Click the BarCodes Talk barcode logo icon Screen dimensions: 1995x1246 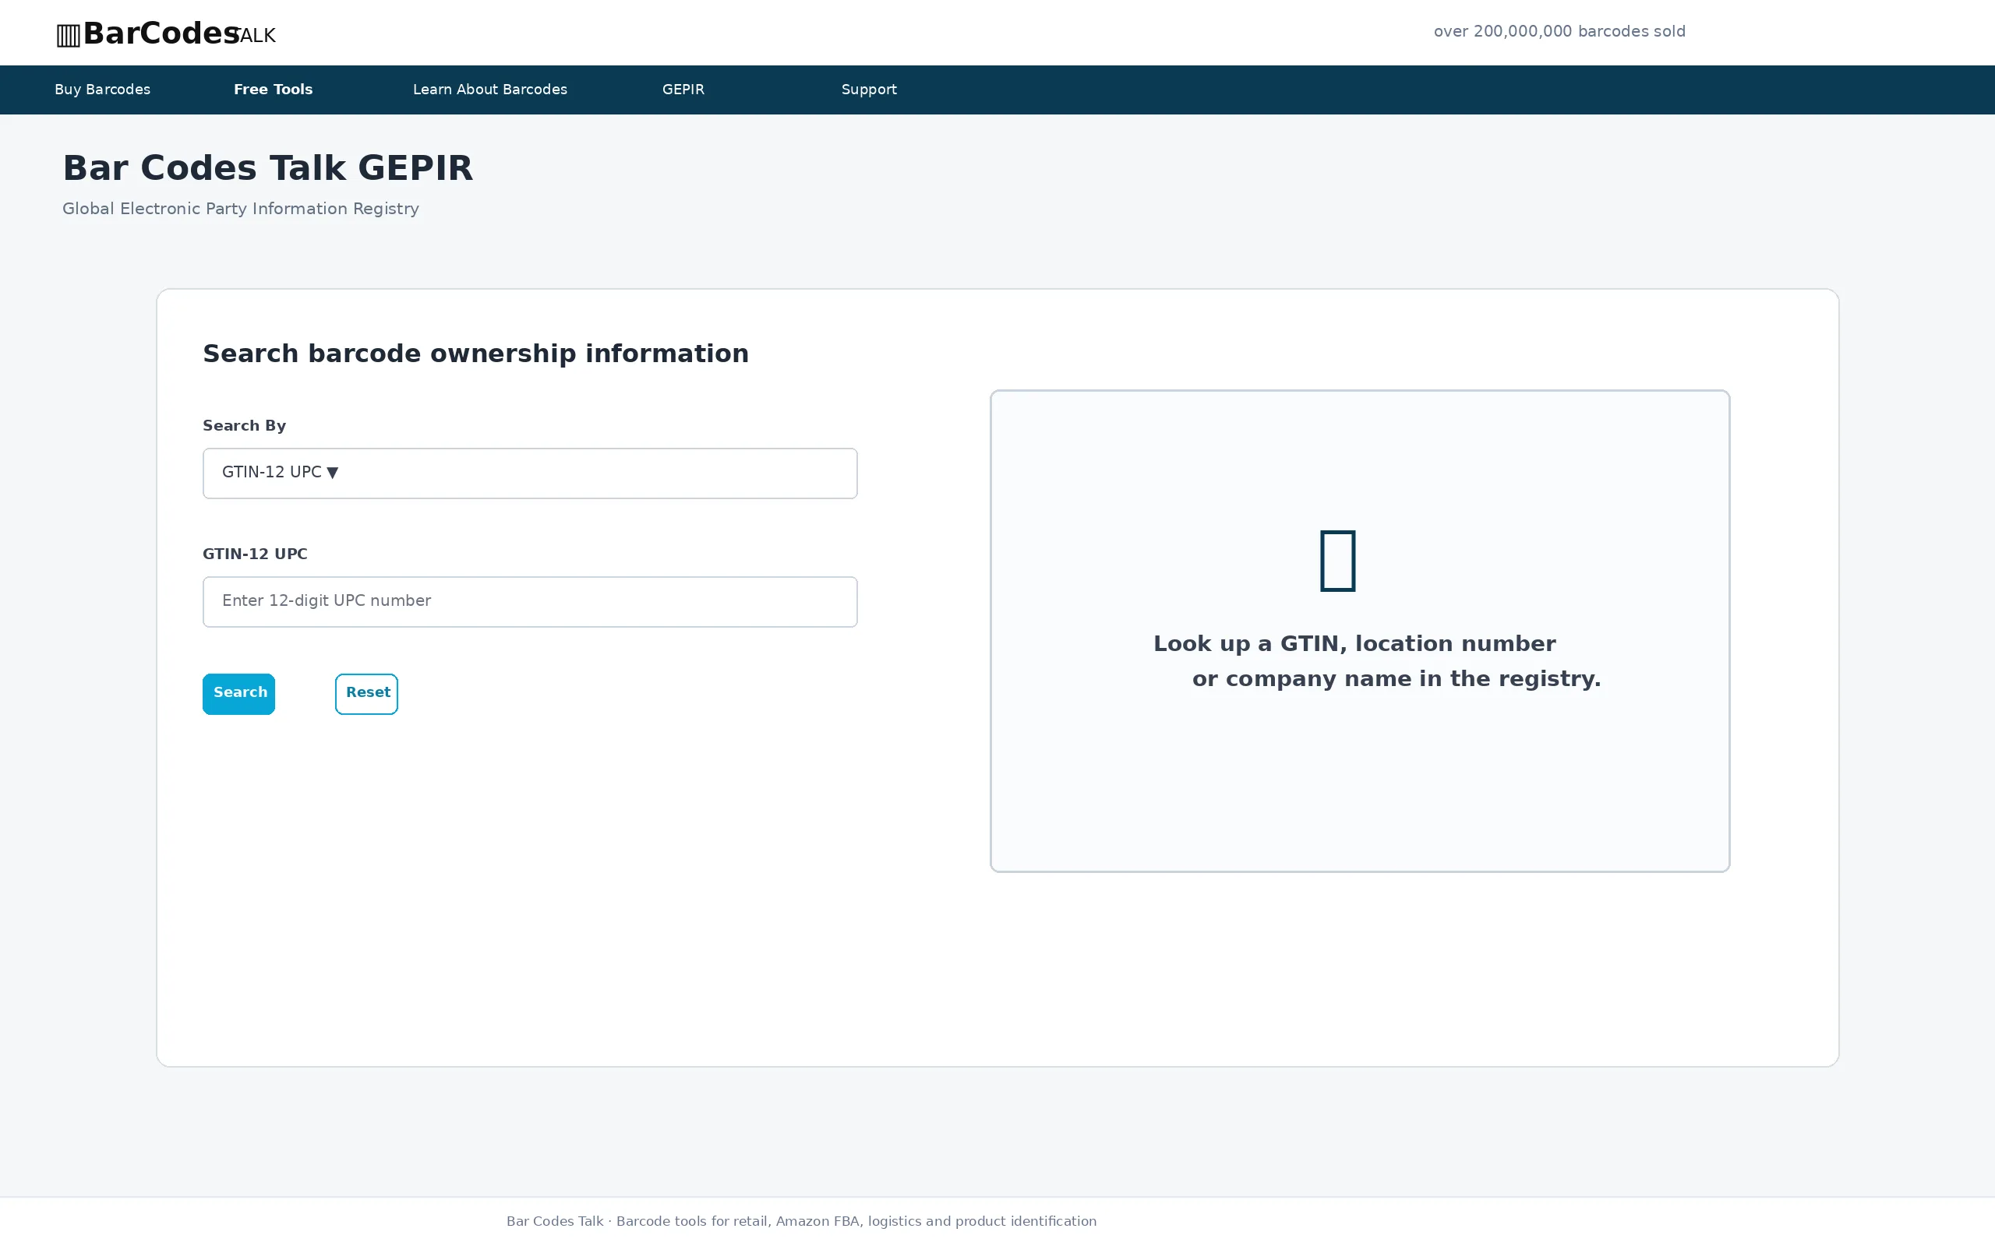[x=69, y=36]
